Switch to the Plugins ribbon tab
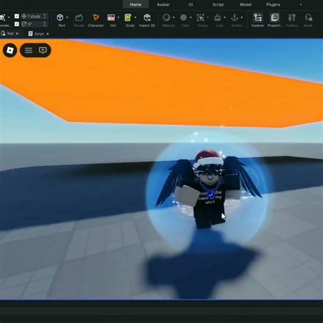Viewport: 323px width, 323px height. click(x=273, y=4)
